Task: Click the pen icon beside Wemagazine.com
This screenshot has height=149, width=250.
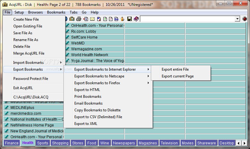Action: point(68,49)
